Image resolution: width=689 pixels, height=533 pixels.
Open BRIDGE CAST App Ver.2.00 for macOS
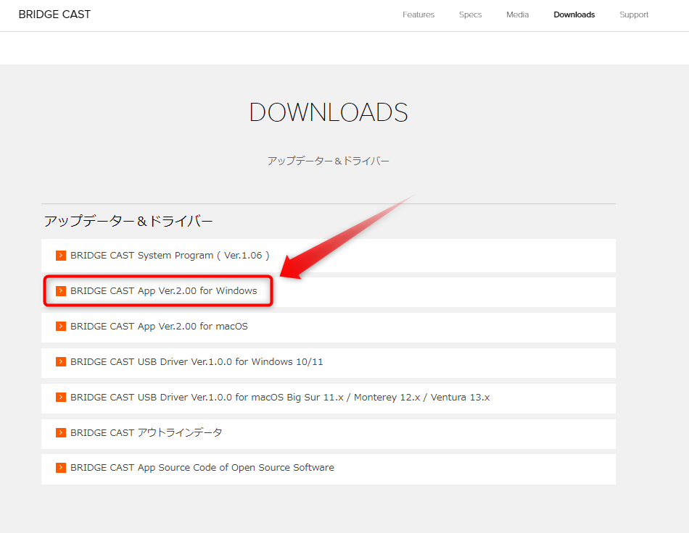[x=159, y=327]
